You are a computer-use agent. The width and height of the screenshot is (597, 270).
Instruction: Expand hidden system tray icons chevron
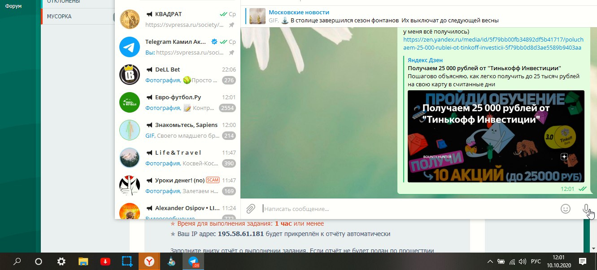click(x=490, y=262)
